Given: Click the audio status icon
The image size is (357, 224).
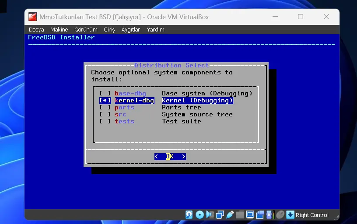Looking at the screenshot, I should coord(210,215).
